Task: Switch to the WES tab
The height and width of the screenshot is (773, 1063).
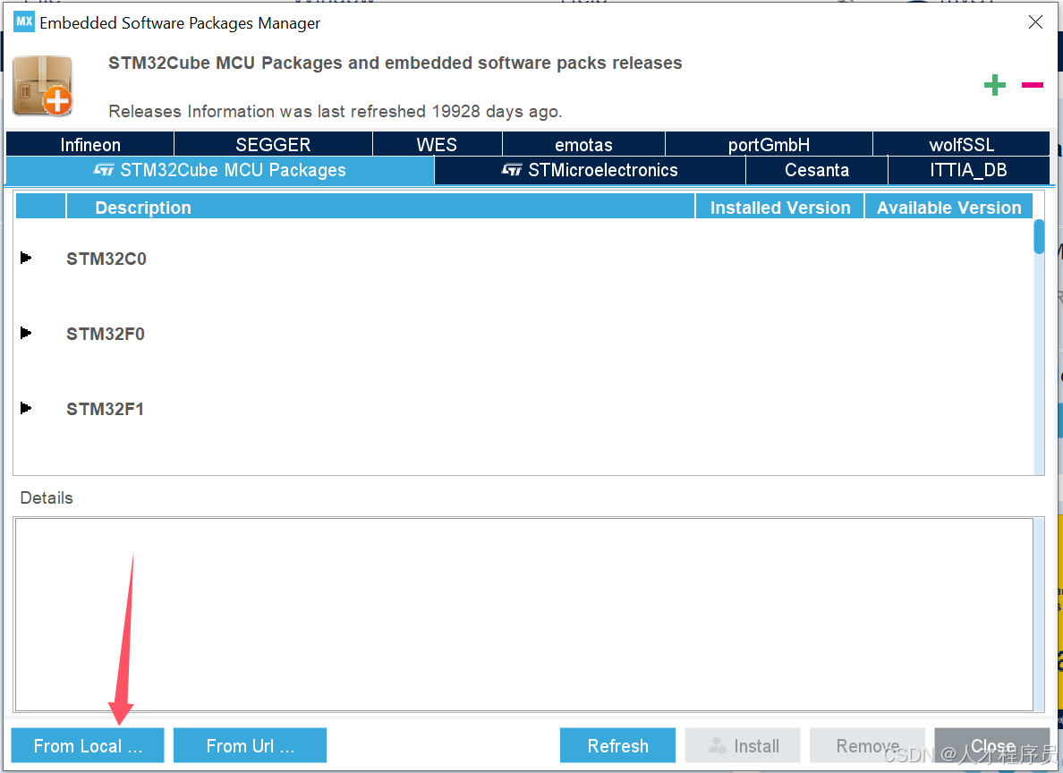Action: click(x=438, y=144)
